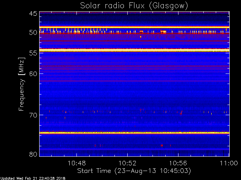Click the "80" frequency tick label
The height and width of the screenshot is (180, 241).
pos(33,154)
